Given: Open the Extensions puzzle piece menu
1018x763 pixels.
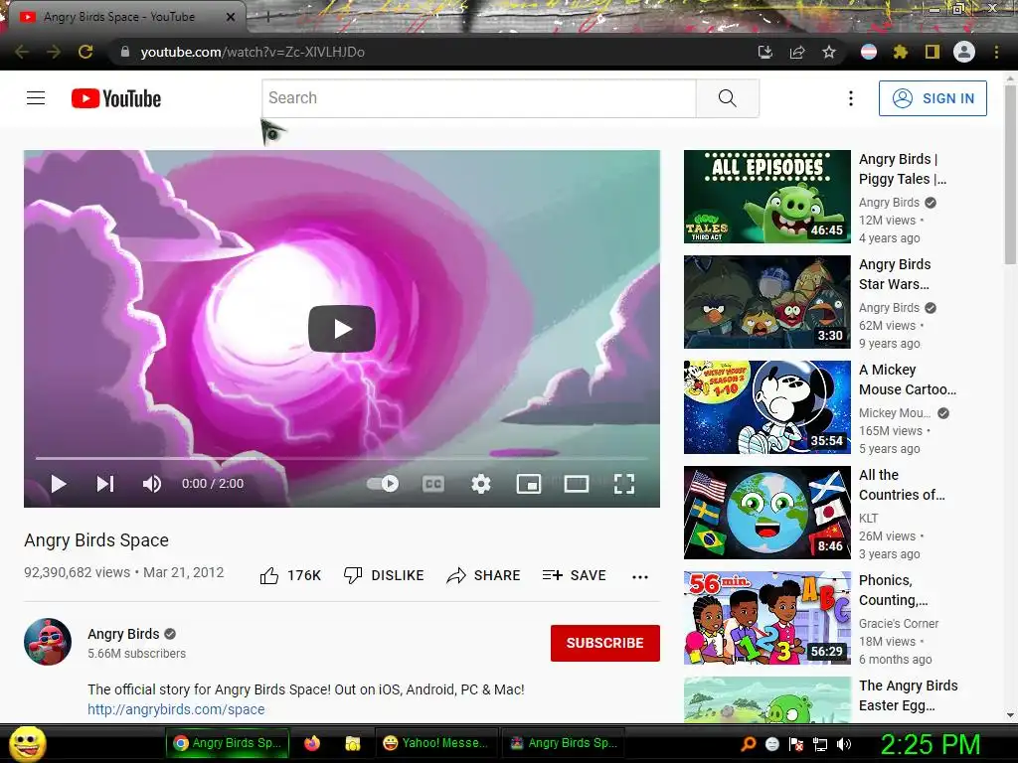Looking at the screenshot, I should click(x=901, y=52).
